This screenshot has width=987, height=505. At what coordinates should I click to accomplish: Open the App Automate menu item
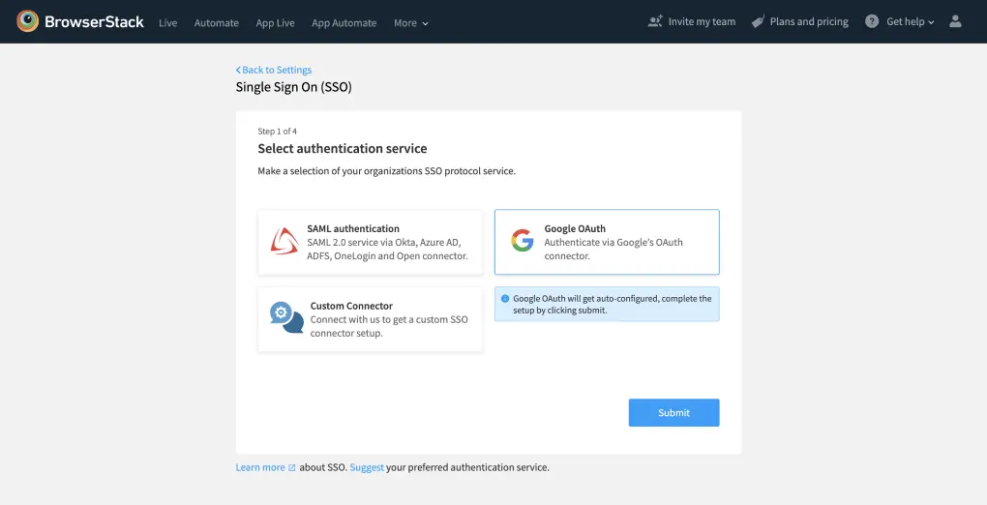tap(344, 22)
